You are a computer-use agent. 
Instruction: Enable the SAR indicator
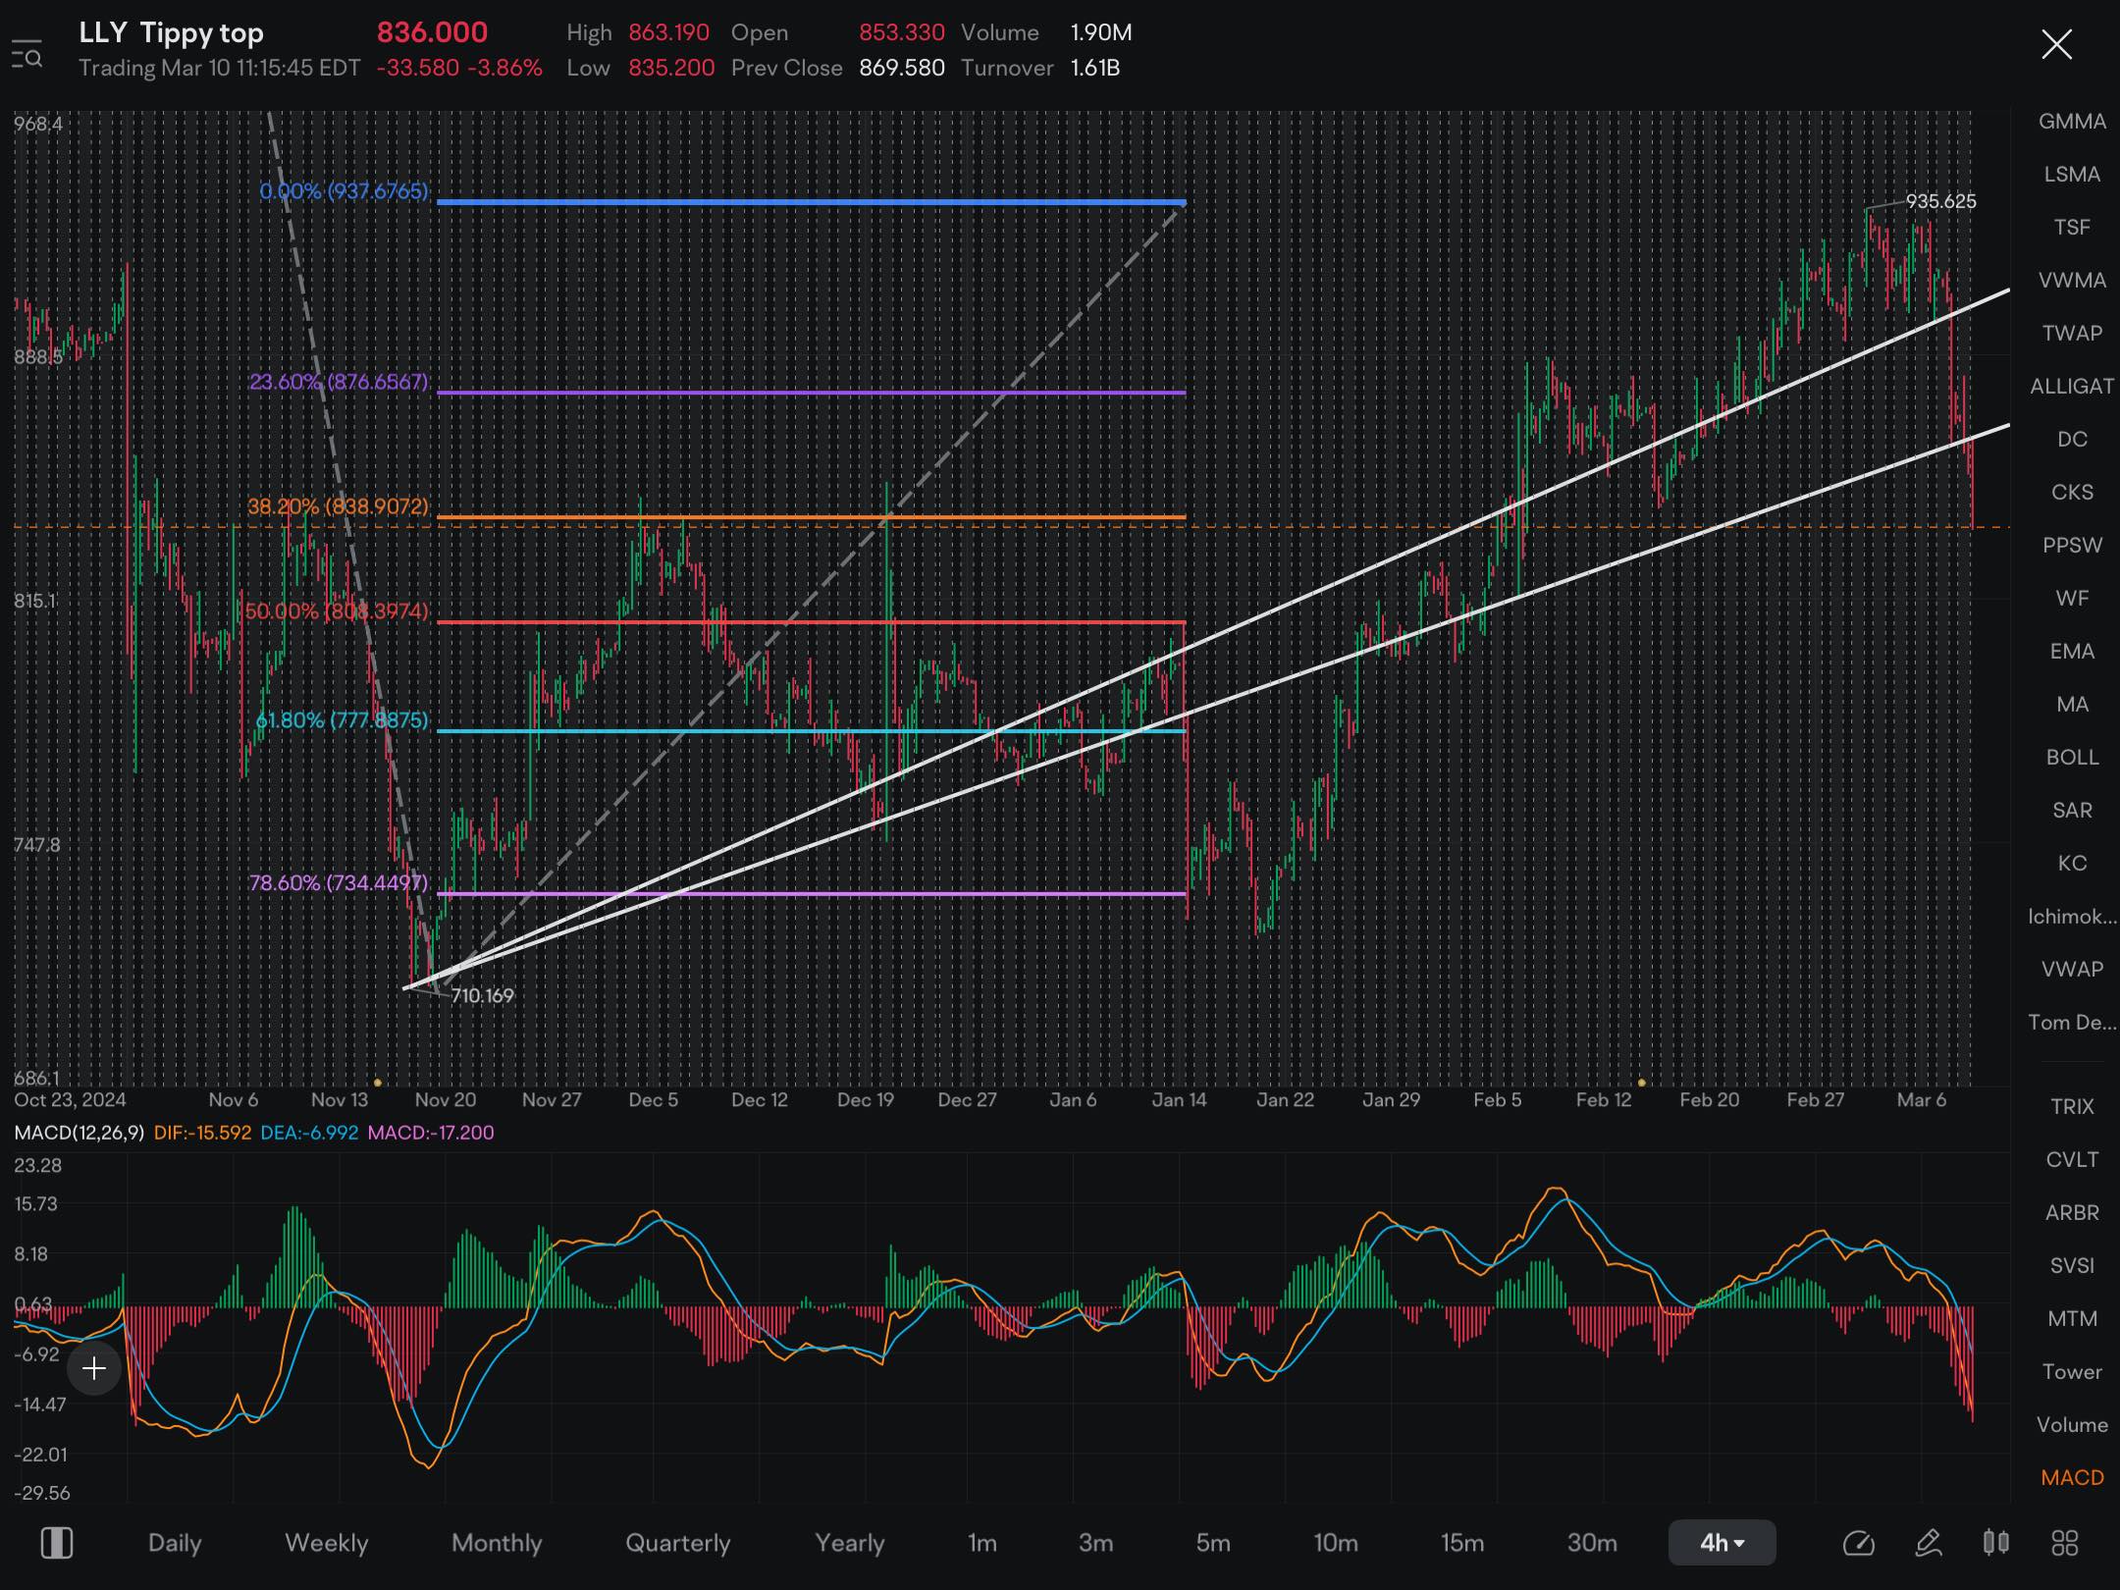pyautogui.click(x=2072, y=811)
